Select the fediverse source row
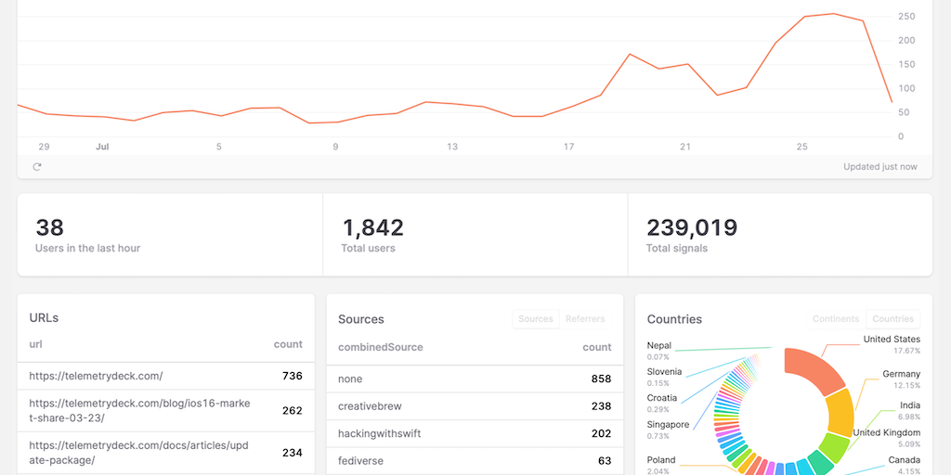The image size is (951, 475). [x=474, y=460]
